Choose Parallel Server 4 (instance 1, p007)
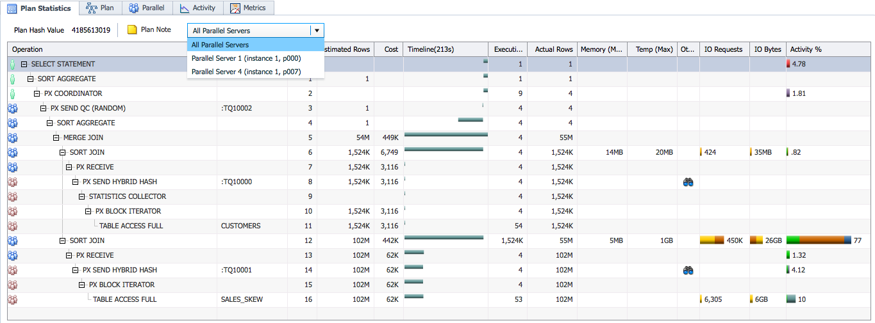Screen dimensions: 875x323 (x=246, y=72)
